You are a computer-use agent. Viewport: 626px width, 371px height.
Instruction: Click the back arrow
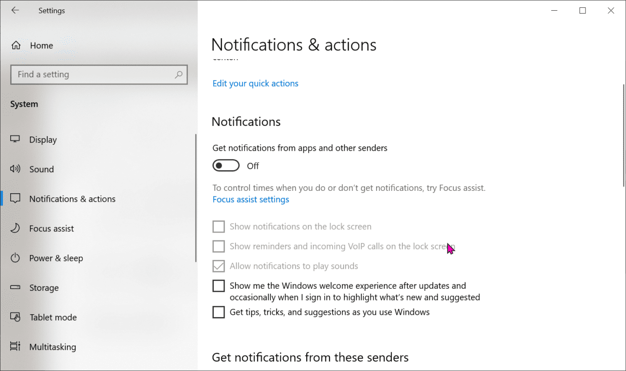(15, 10)
